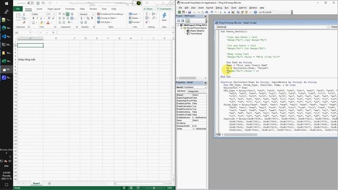Click the Design Mode icon in VBA toolbar

[x=233, y=12]
